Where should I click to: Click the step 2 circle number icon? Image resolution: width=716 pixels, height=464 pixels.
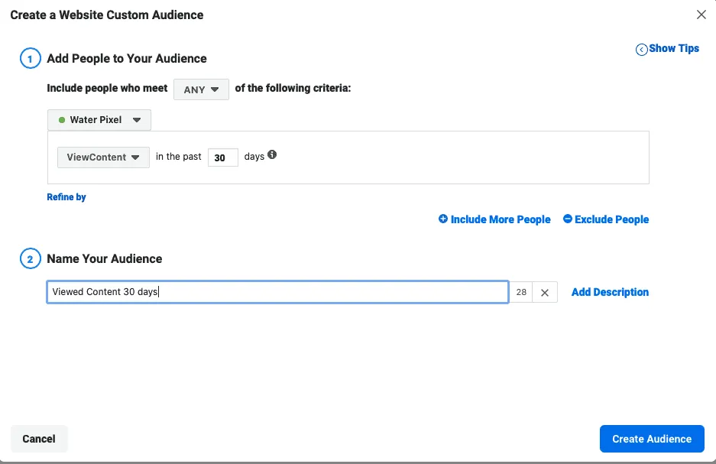pos(30,259)
